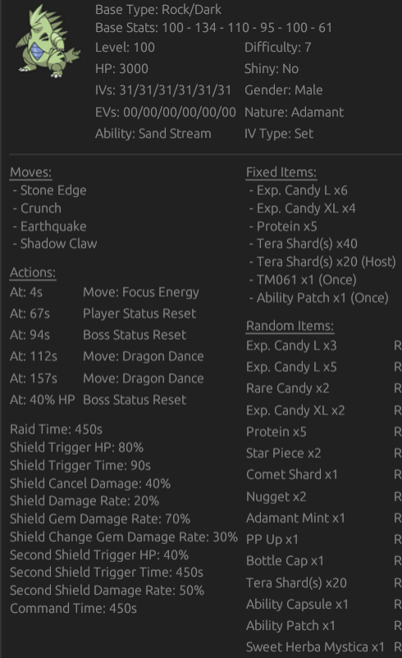Click the Actions section heading
Viewport: 402px width, 658px height.
point(33,272)
